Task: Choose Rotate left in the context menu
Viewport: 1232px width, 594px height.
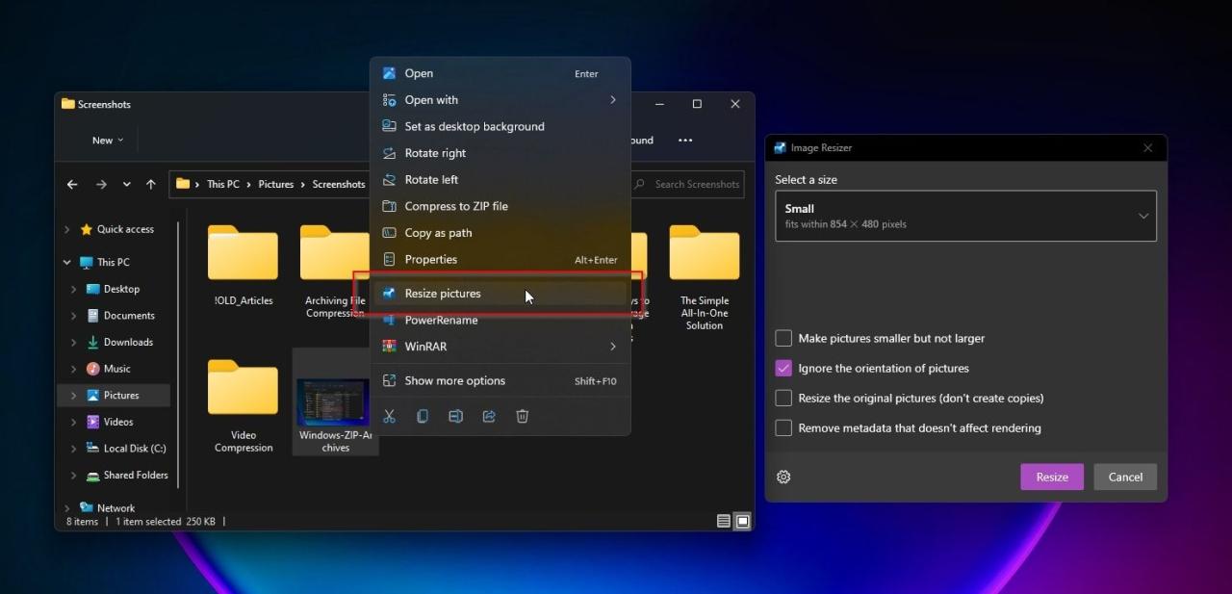Action: [x=500, y=180]
